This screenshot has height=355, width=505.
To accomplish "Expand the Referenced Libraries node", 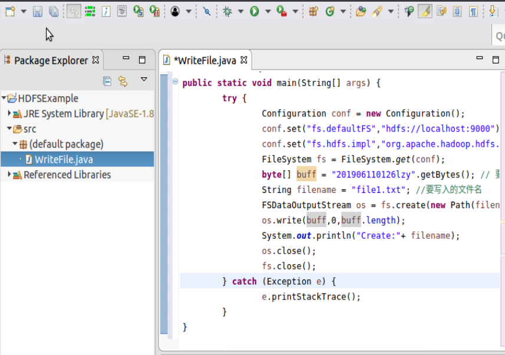I will pyautogui.click(x=9, y=175).
